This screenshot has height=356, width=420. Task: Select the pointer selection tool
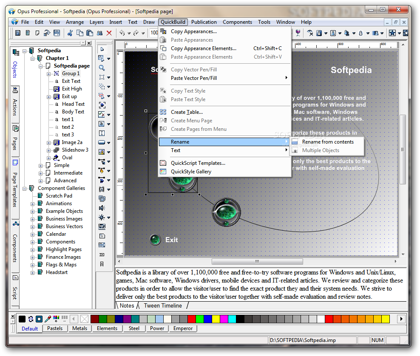click(102, 49)
